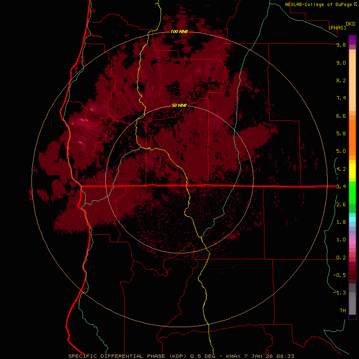Image resolution: width=359 pixels, height=359 pixels.
Task: Click the 5.8 scale value
Action: pyautogui.click(x=341, y=133)
